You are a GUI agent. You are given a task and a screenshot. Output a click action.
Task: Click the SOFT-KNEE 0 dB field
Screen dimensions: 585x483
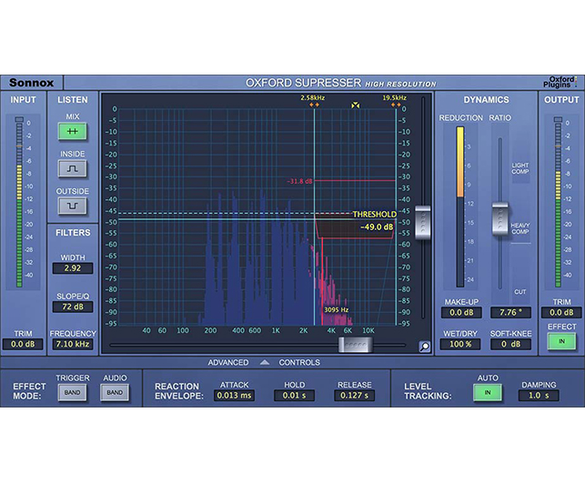(510, 344)
